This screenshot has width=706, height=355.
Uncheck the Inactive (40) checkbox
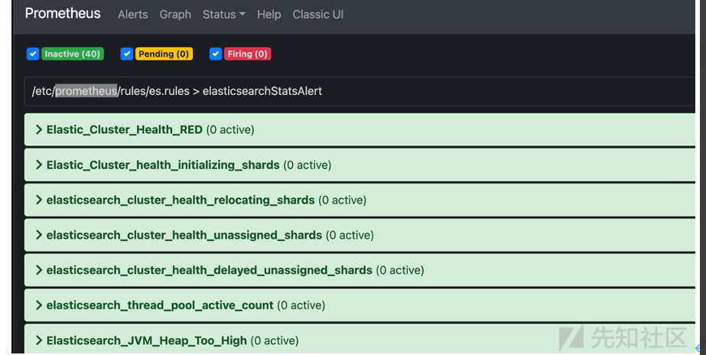[32, 54]
